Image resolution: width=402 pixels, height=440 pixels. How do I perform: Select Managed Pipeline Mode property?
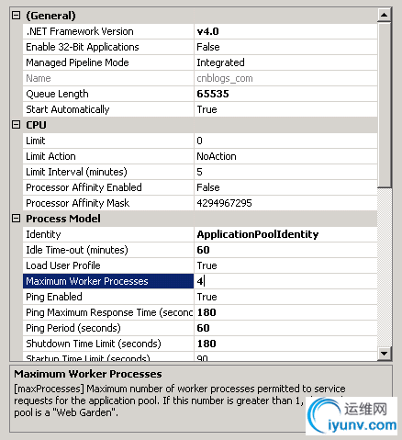(108, 62)
